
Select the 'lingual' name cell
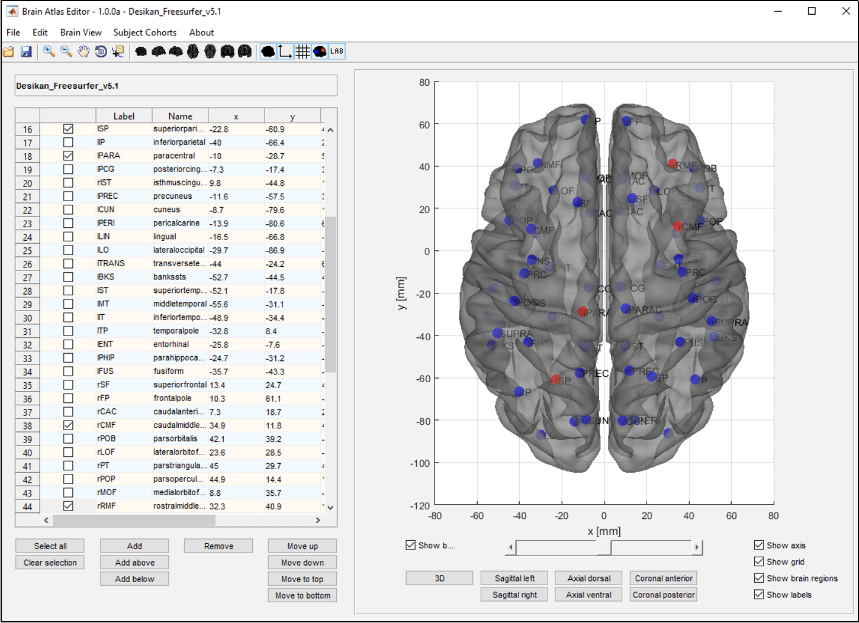tap(180, 237)
